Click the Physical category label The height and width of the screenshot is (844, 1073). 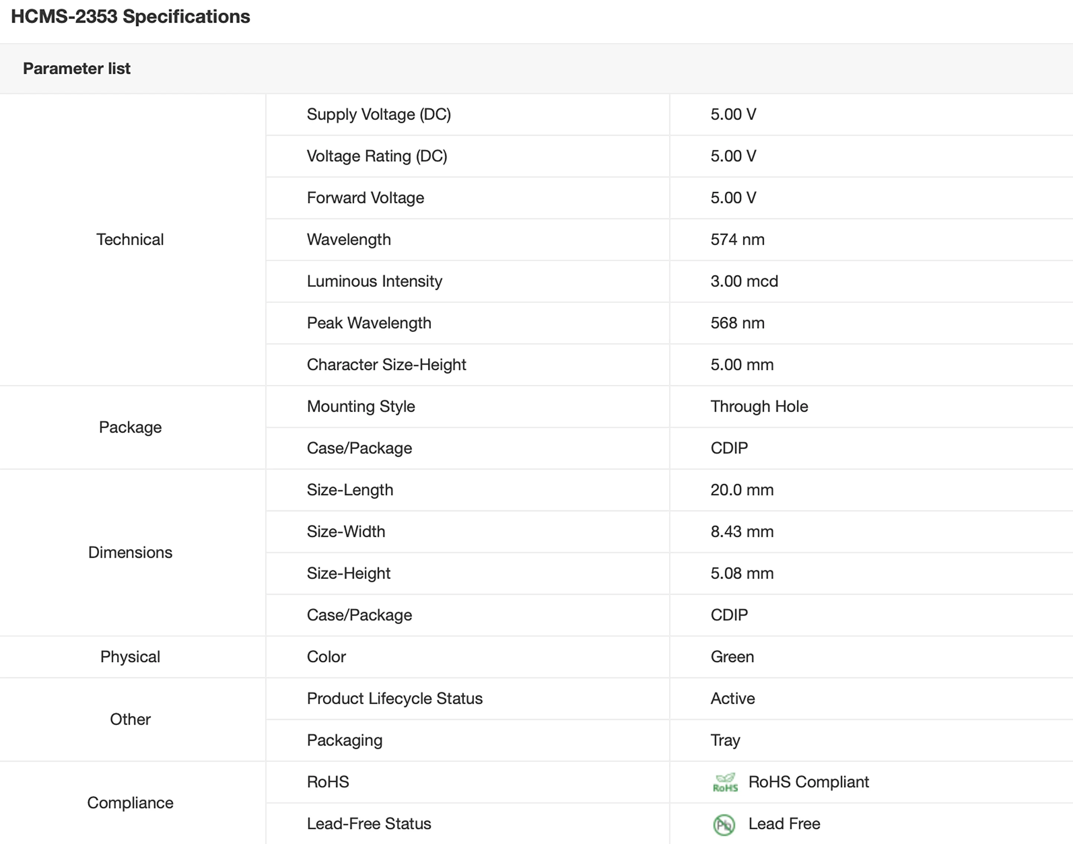[130, 657]
